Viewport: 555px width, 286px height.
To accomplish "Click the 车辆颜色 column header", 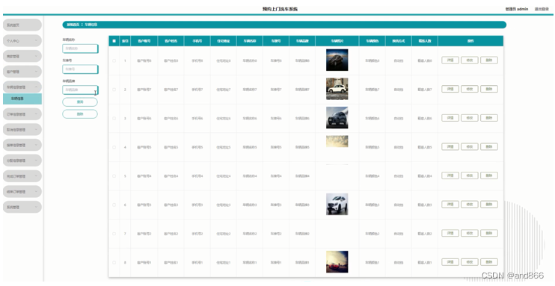I will tap(372, 41).
